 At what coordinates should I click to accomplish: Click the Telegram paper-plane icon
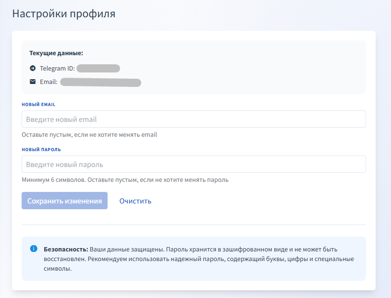33,68
